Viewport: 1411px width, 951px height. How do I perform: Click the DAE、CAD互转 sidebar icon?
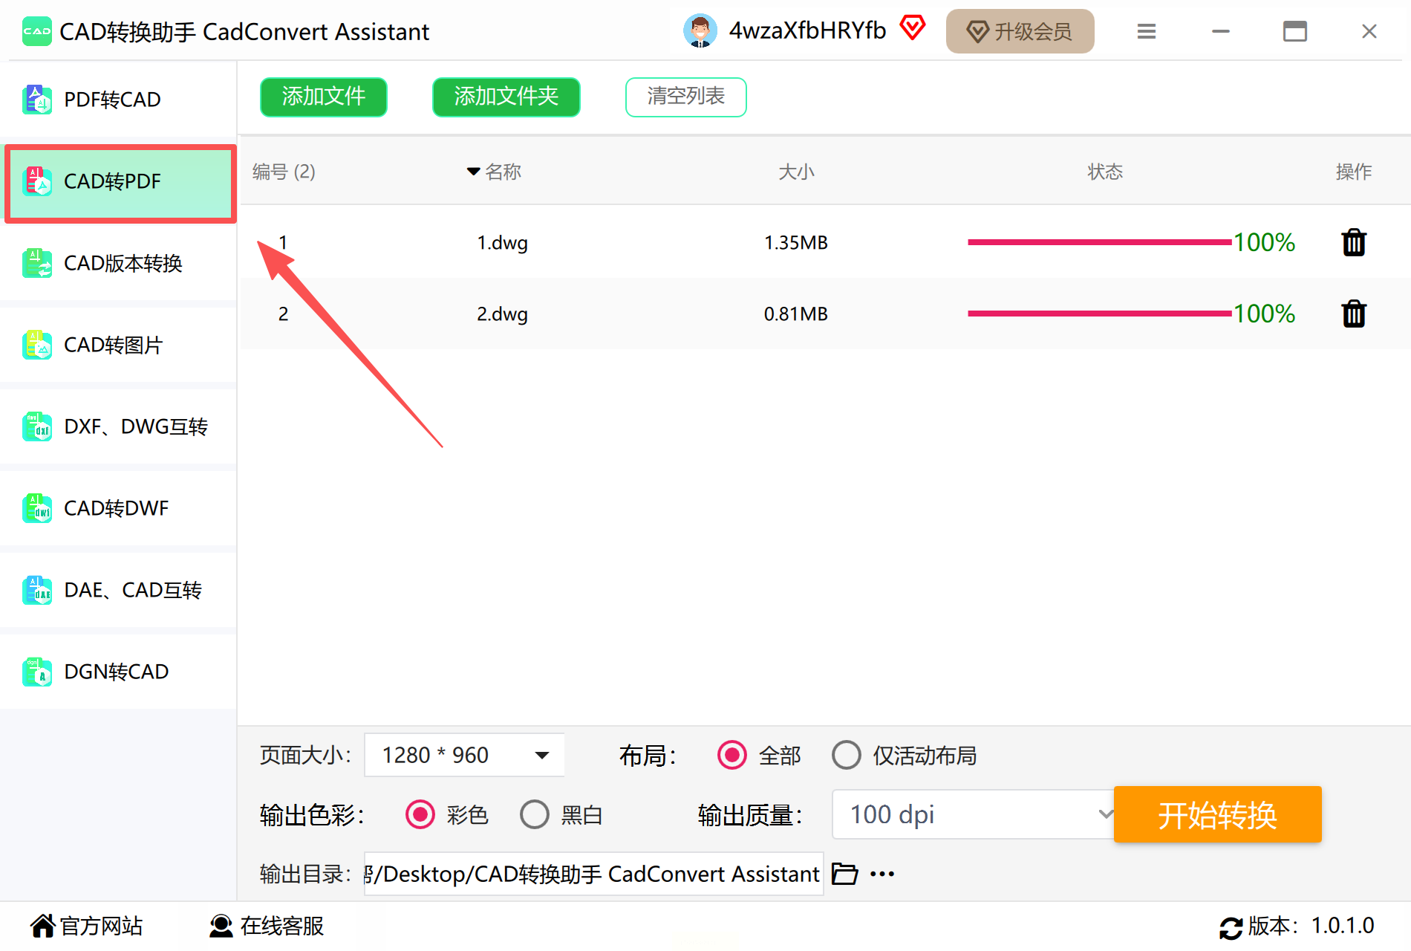[37, 590]
